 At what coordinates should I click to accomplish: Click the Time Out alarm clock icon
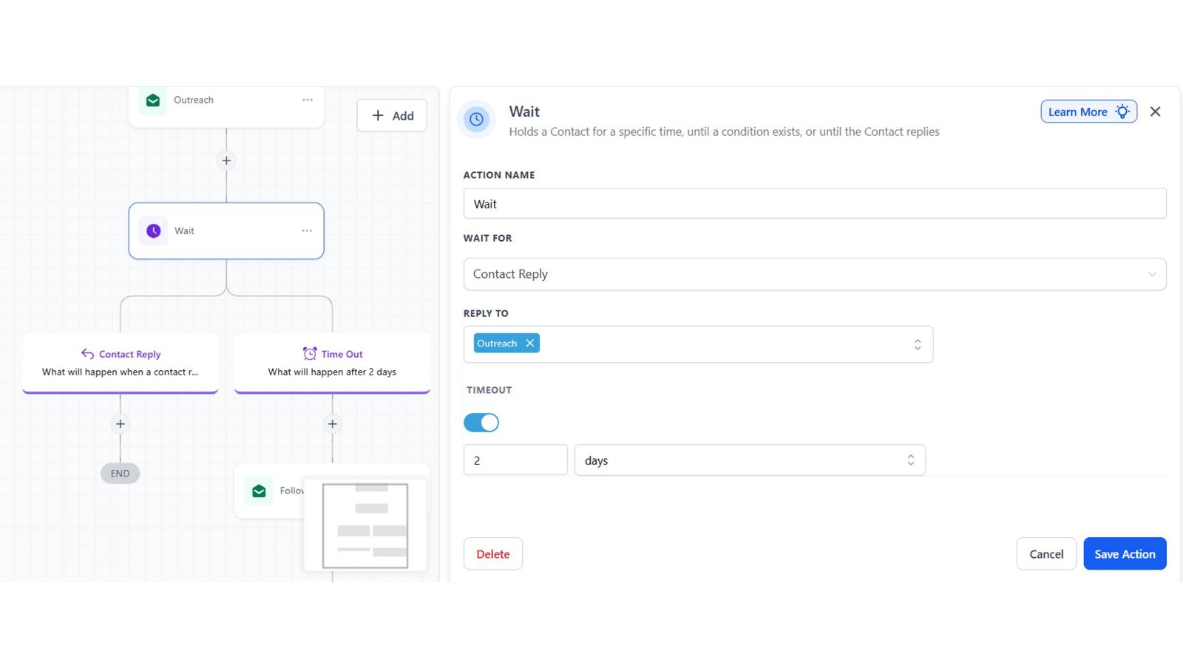[308, 353]
